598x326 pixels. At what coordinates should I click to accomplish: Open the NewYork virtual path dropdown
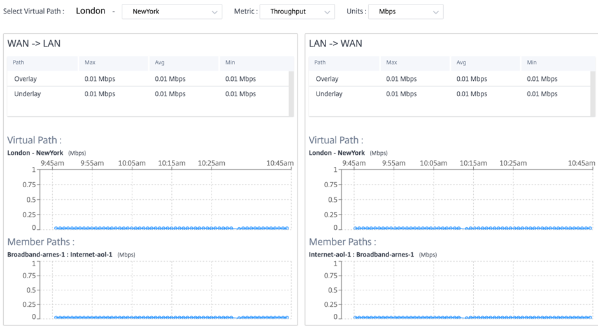(172, 11)
